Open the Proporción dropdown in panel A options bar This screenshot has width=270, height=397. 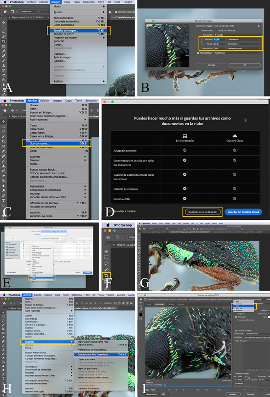(x=29, y=12)
